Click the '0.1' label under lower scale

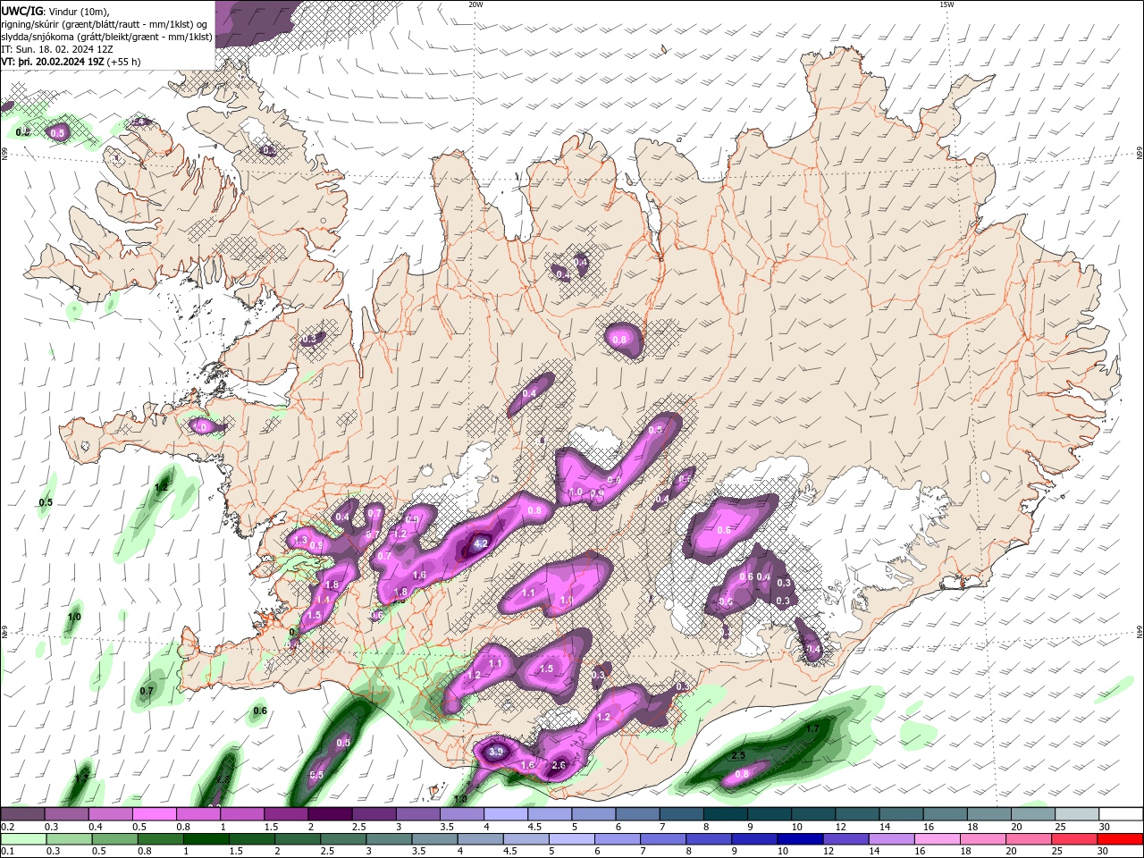7,852
